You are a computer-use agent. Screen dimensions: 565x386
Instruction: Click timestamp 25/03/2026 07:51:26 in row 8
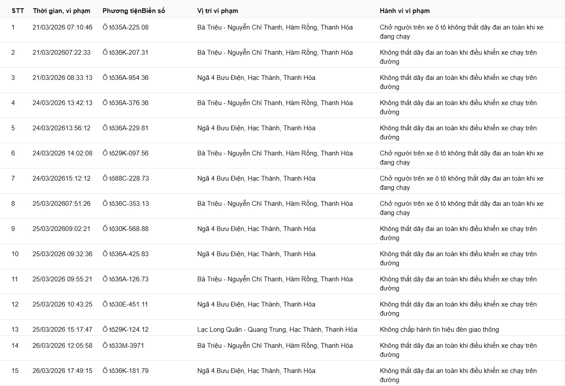click(x=62, y=204)
